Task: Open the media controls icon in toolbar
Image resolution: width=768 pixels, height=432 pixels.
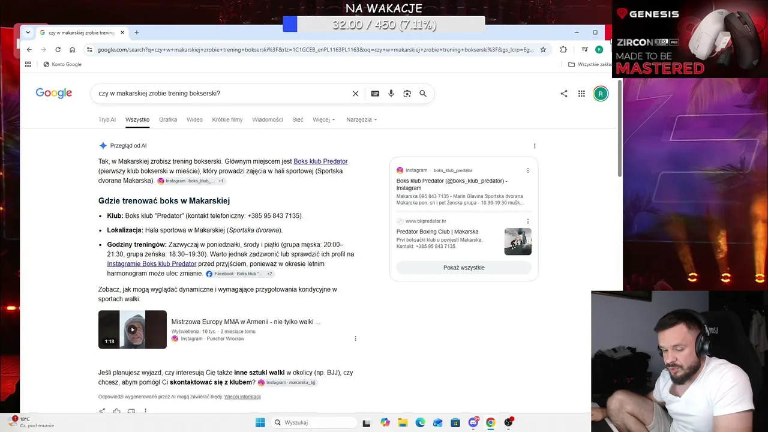Action: pos(584,50)
